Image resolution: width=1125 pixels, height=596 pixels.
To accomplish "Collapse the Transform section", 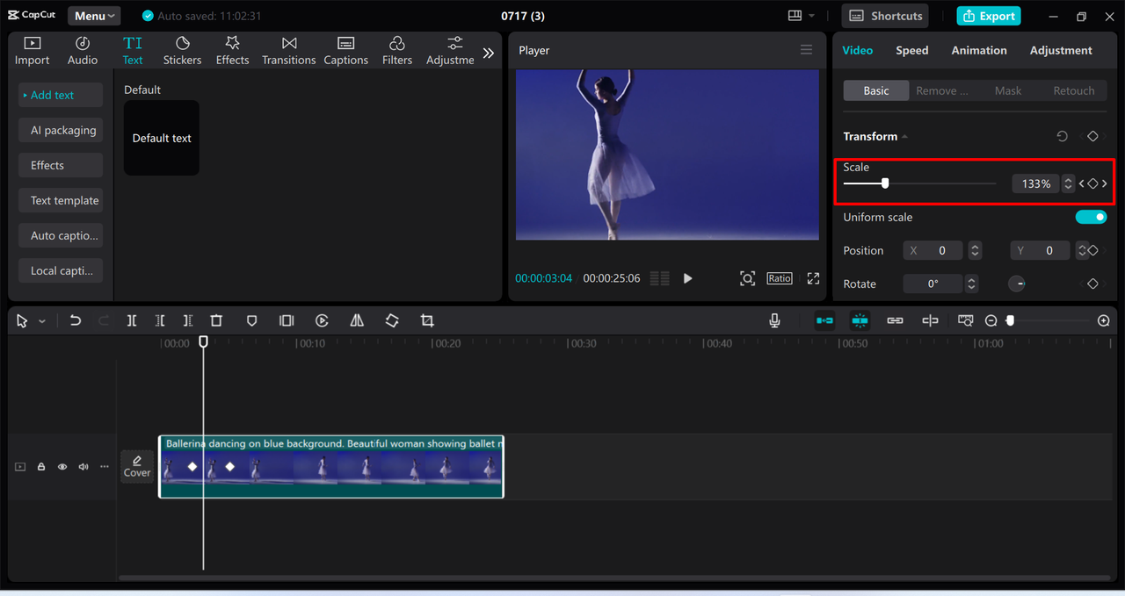I will click(904, 137).
